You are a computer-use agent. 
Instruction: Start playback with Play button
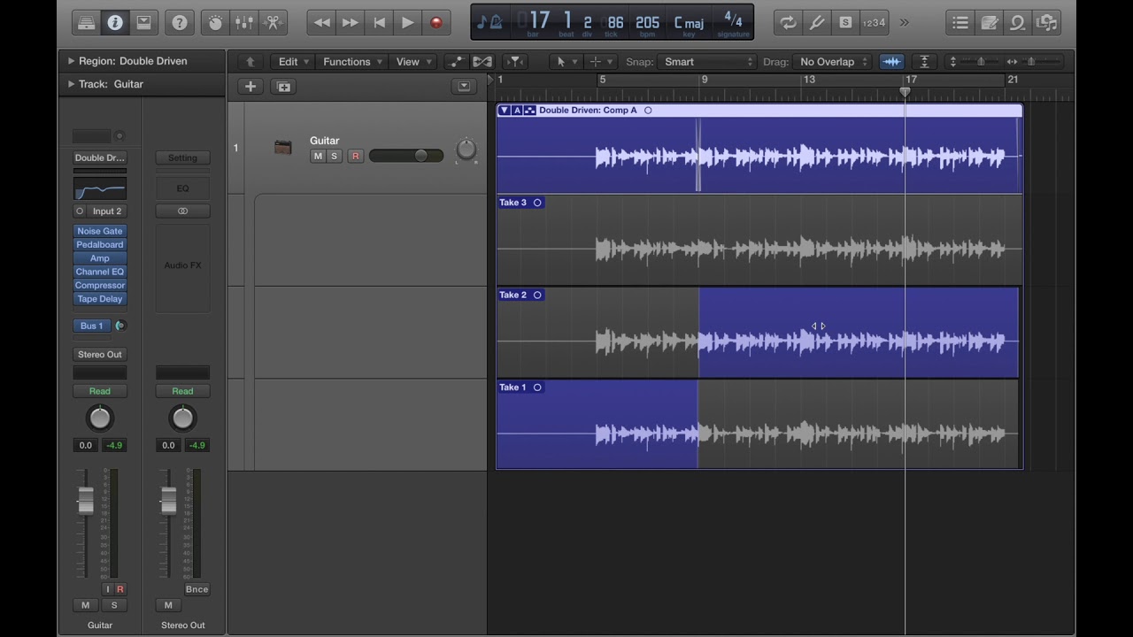click(x=407, y=23)
